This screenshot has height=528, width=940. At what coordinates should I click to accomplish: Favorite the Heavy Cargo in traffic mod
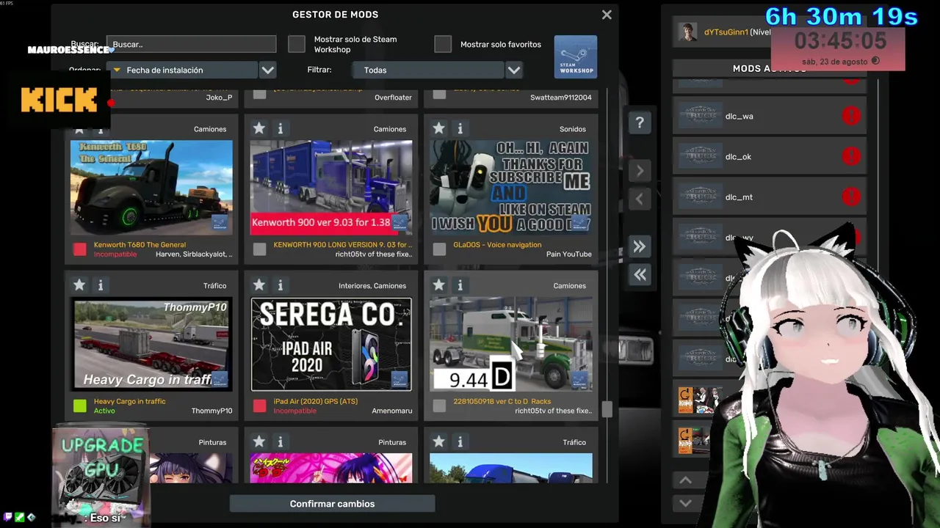[x=79, y=285]
